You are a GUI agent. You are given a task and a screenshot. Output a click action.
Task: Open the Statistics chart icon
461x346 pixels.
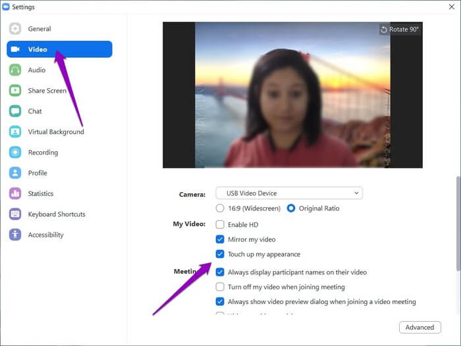point(15,193)
